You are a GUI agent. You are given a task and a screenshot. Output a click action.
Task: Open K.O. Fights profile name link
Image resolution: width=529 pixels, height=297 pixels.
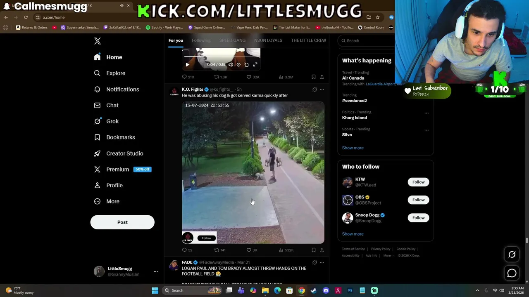pyautogui.click(x=193, y=89)
